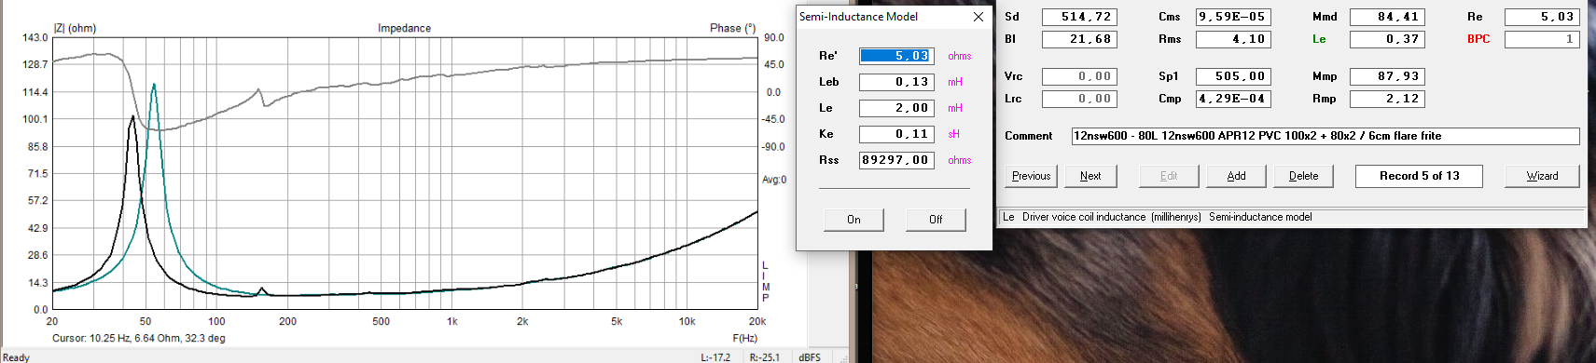Screen dimensions: 1596x363
Task: Click the Avg:0 indicator
Action: [774, 180]
